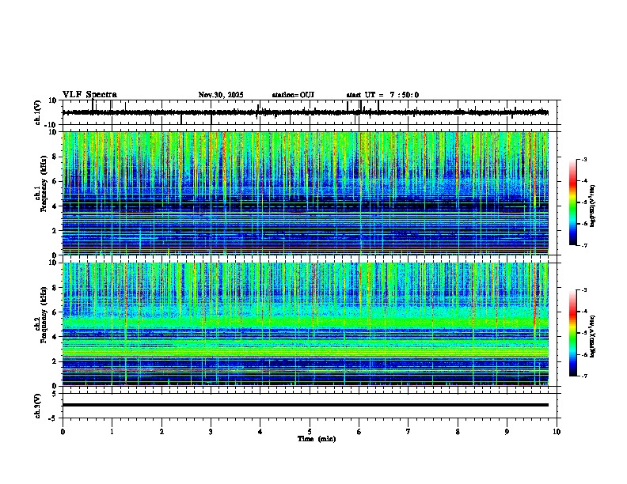Click the -7 label on ch.2 colorbar

point(583,376)
